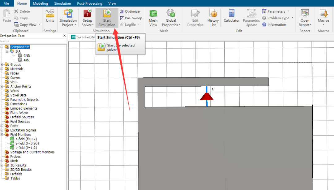
Task: Switch to Mesh View
Action: [153, 18]
